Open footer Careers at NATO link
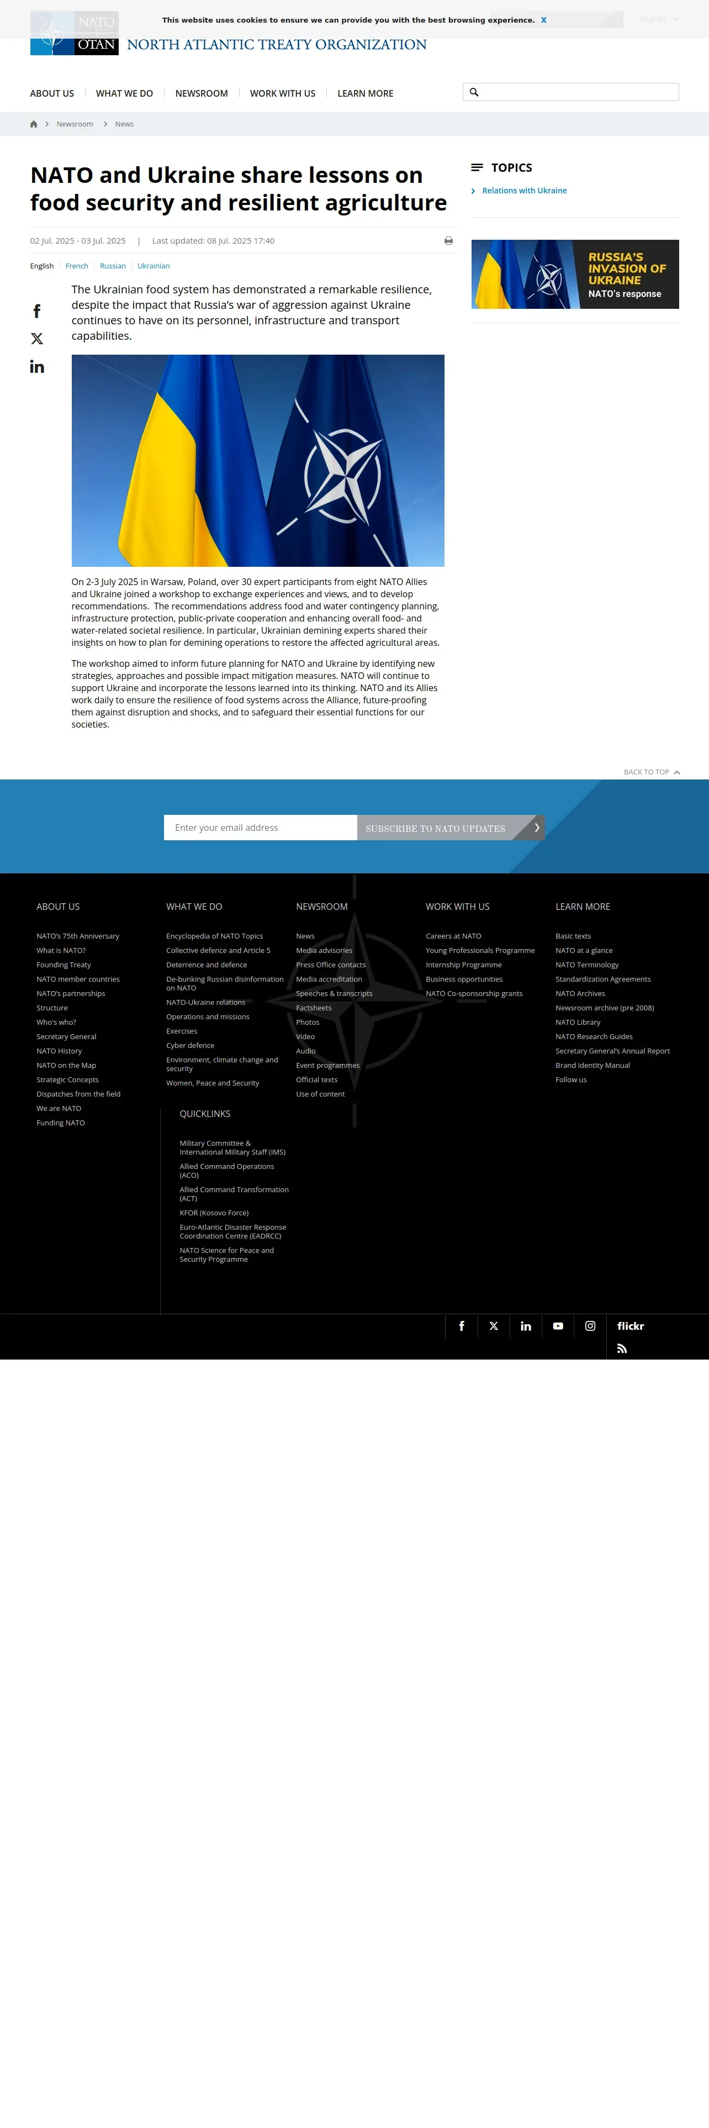The height and width of the screenshot is (2128, 709). 453,936
